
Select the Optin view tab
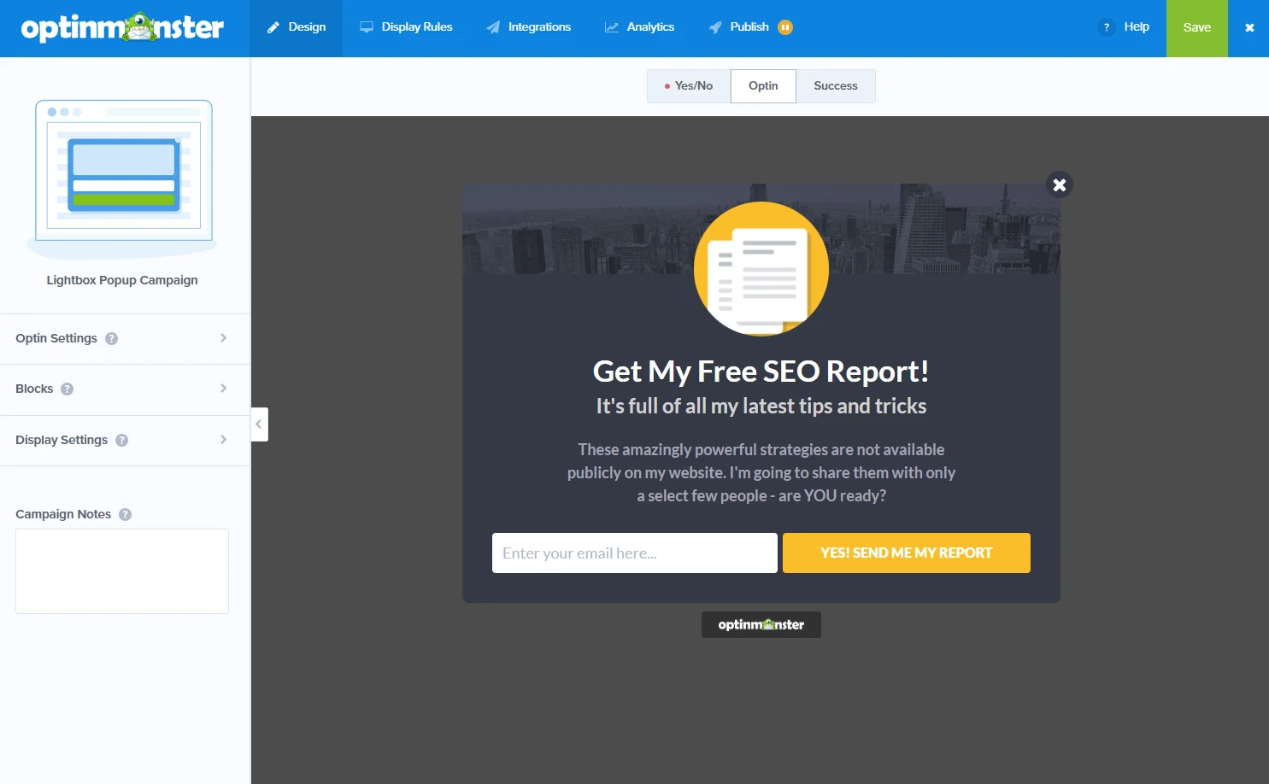click(763, 86)
